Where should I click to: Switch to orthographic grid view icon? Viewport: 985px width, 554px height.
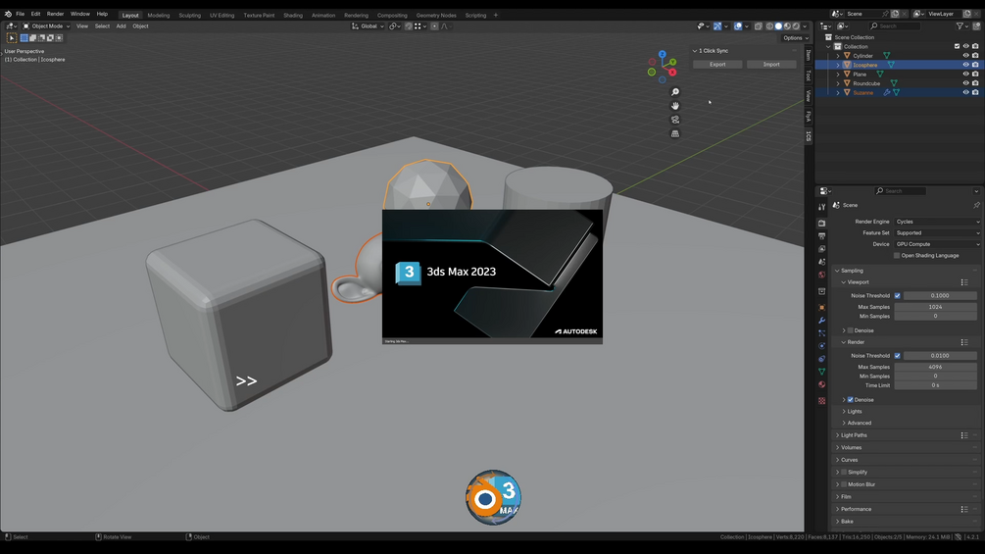click(x=674, y=133)
